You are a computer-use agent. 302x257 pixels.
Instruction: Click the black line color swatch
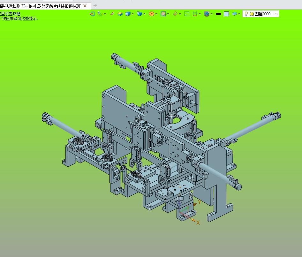pos(218,14)
